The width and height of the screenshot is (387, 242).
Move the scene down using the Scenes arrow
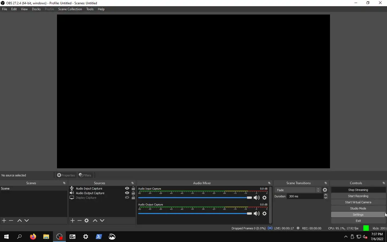[x=27, y=220]
